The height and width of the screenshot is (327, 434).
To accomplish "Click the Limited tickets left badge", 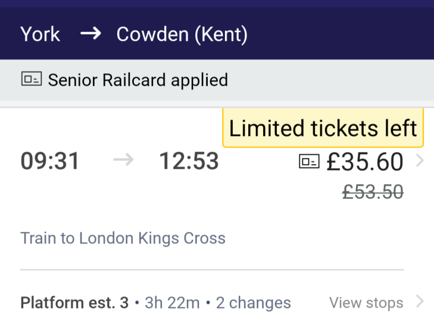I will [x=323, y=128].
